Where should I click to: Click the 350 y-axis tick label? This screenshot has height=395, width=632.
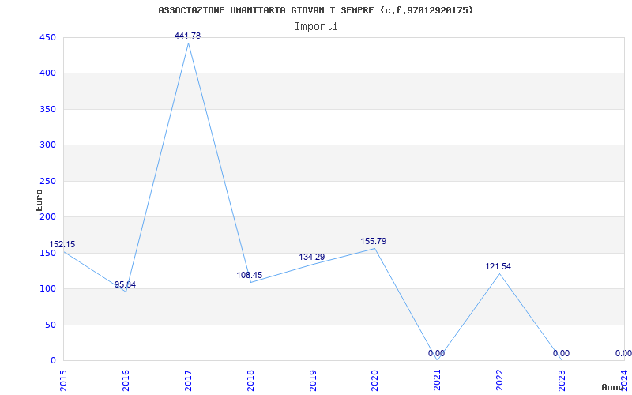(x=47, y=109)
